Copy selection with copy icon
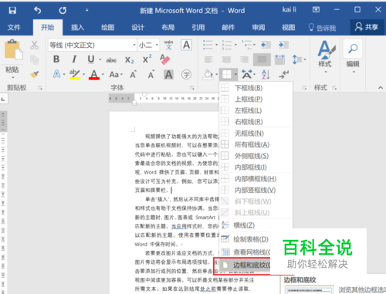The height and width of the screenshot is (294, 386). click(34, 59)
